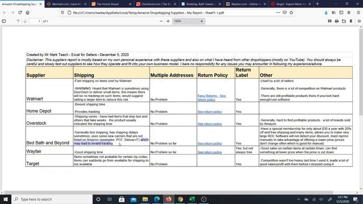Show the sidebars icon in Firefox toolbar
363x204 pixels.
[x=341, y=12]
